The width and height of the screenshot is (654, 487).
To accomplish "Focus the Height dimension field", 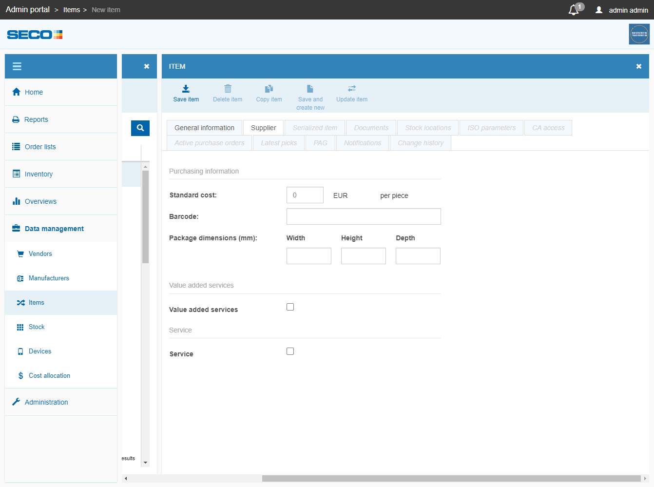I will tap(364, 256).
